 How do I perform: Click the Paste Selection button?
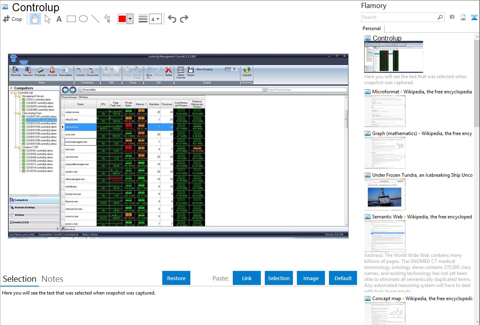[278, 278]
